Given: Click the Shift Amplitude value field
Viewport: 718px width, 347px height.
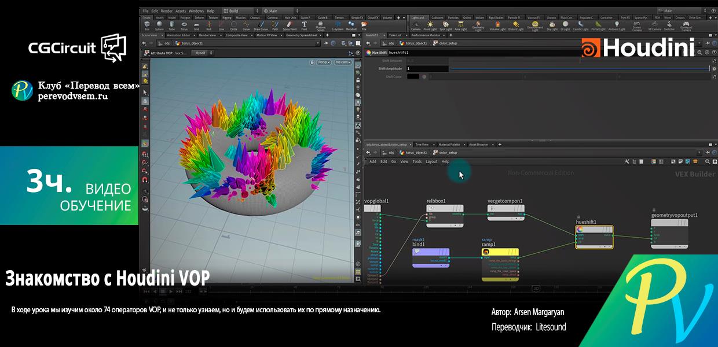Looking at the screenshot, I should tap(427, 69).
